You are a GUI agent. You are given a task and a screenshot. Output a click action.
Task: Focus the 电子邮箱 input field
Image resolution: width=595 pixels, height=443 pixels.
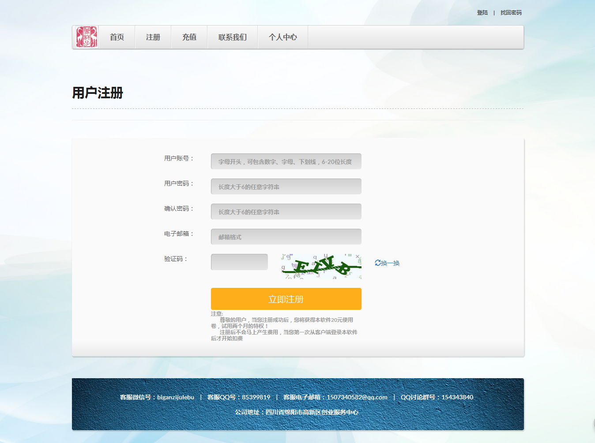pos(286,237)
